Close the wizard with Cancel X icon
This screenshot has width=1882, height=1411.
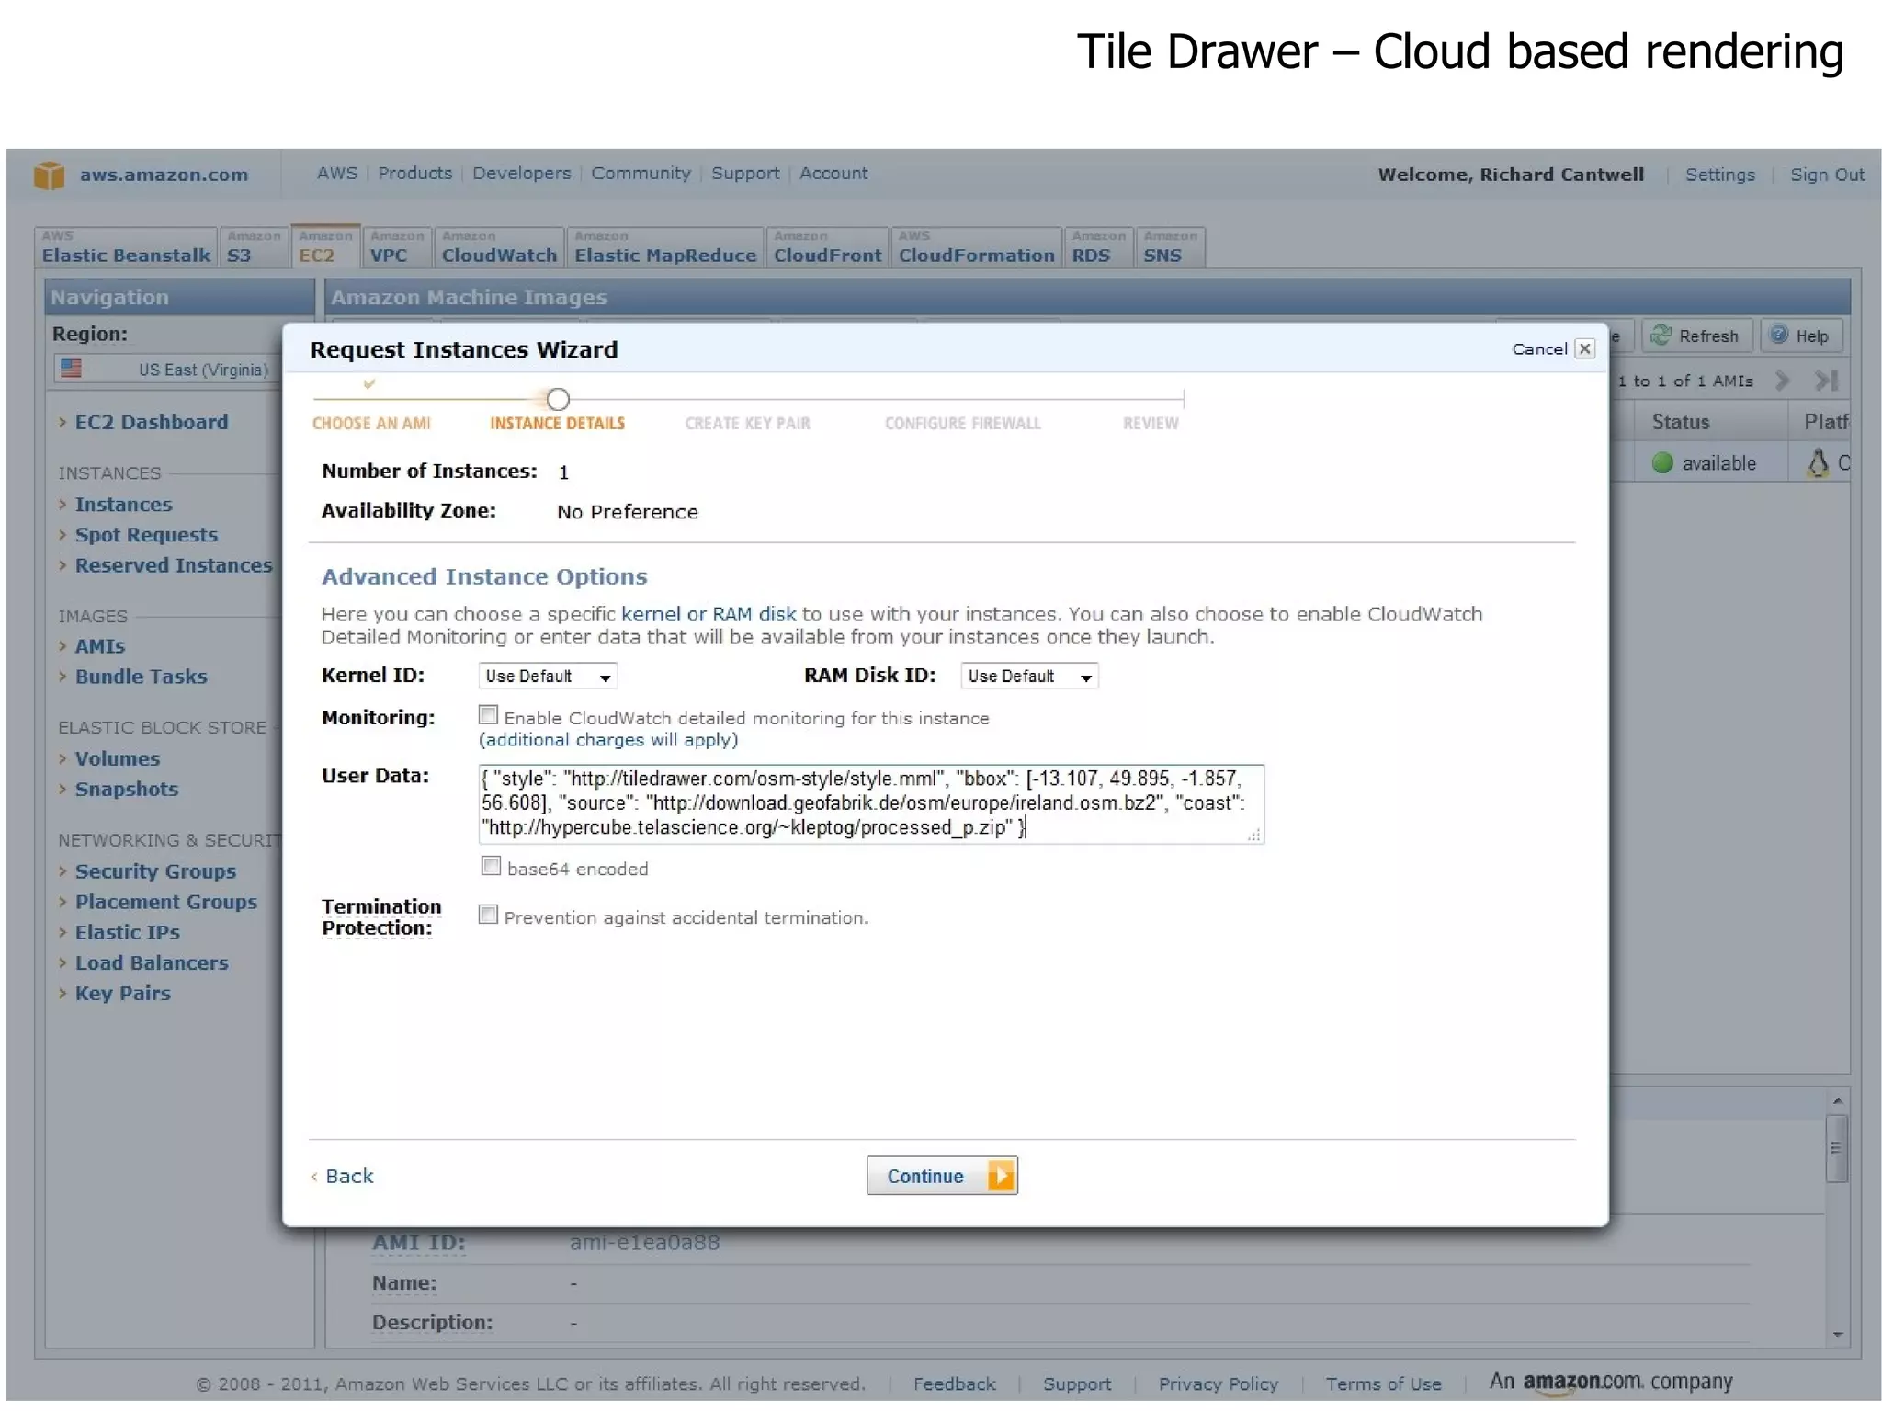[x=1584, y=349]
